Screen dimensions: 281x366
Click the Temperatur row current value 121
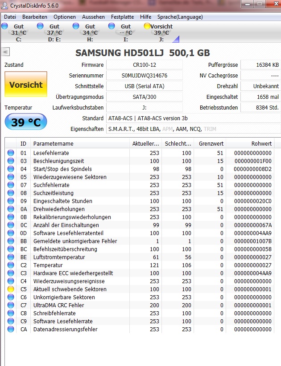tap(154, 265)
